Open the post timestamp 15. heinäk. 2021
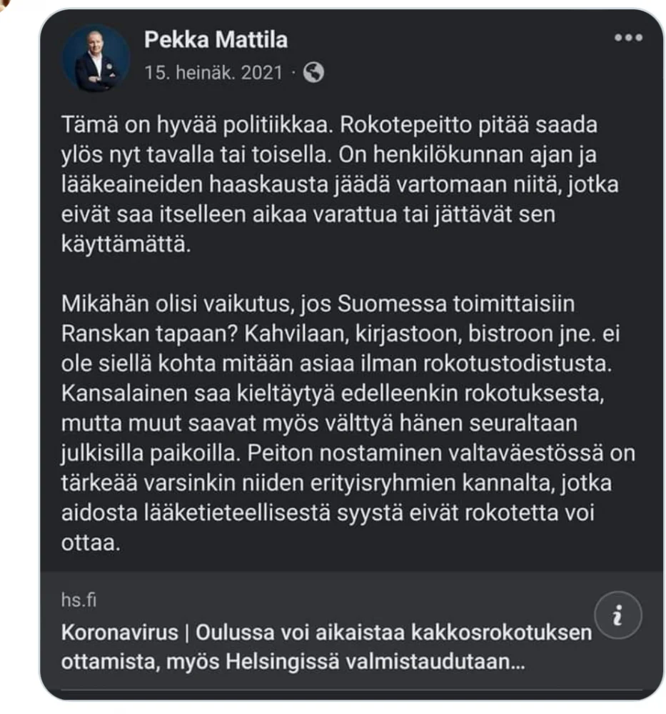Image resolution: width=666 pixels, height=714 pixels. click(213, 73)
